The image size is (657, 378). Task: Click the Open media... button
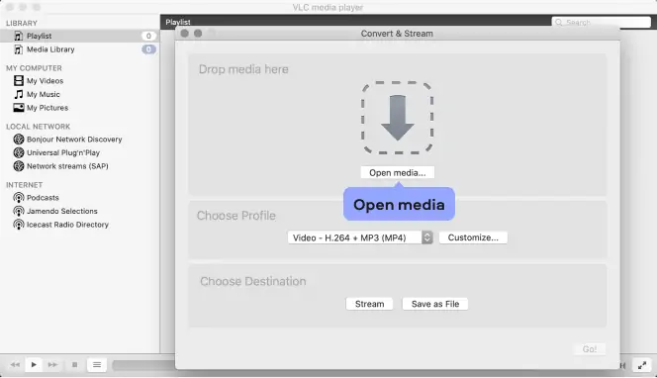(397, 172)
